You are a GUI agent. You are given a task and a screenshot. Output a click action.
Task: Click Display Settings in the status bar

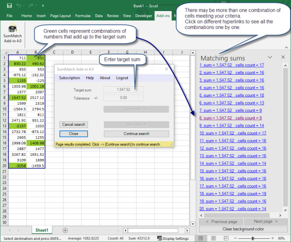click(x=173, y=238)
